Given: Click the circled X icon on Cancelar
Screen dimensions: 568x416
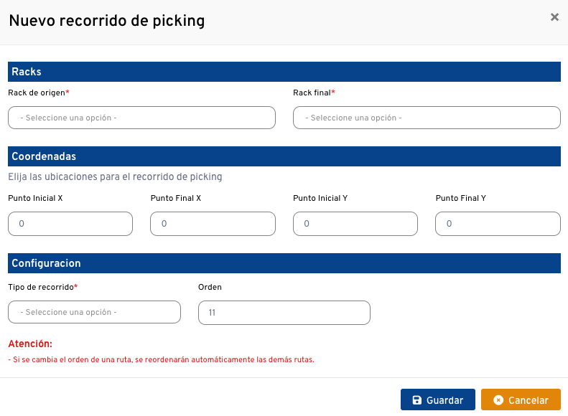Looking at the screenshot, I should 498,400.
